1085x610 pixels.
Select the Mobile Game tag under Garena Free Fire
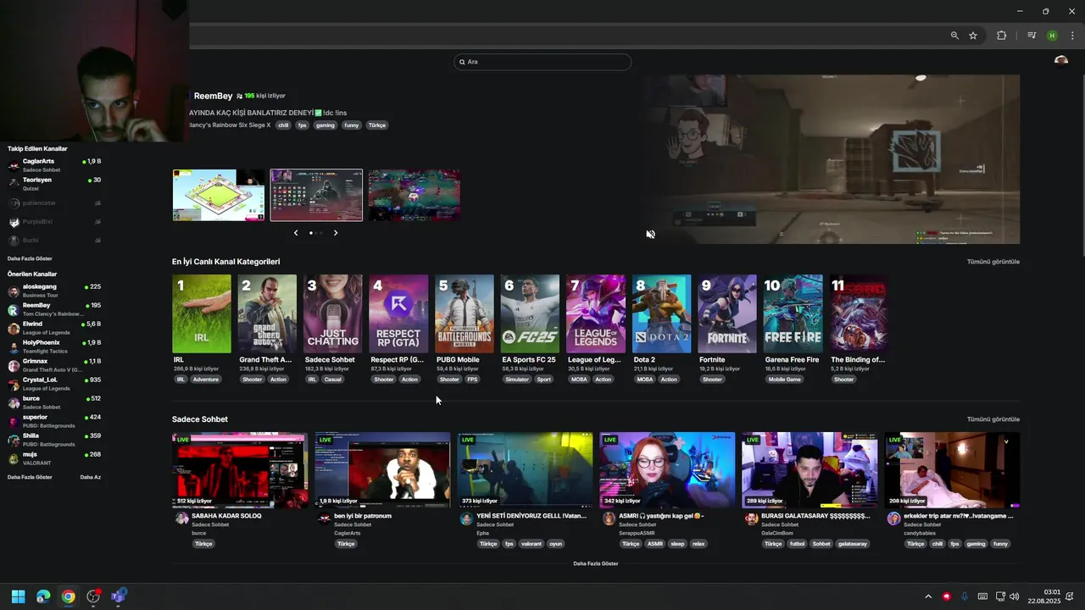tap(784, 380)
